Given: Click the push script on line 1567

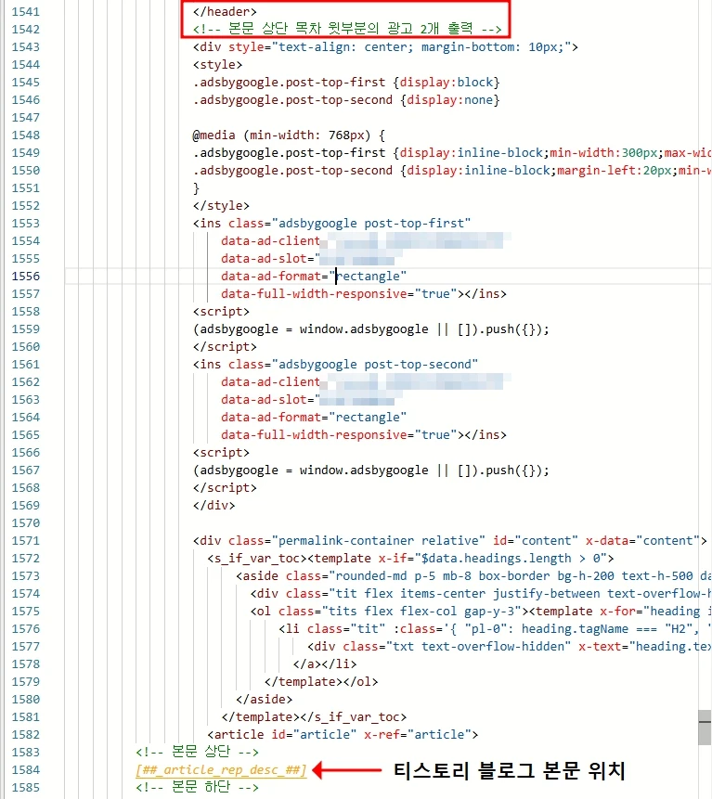Looking at the screenshot, I should pos(371,470).
